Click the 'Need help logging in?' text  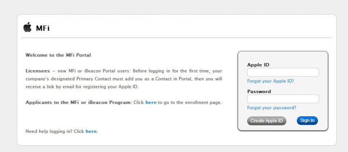[49, 131]
